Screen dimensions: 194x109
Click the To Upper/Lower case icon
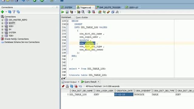tap(104, 12)
